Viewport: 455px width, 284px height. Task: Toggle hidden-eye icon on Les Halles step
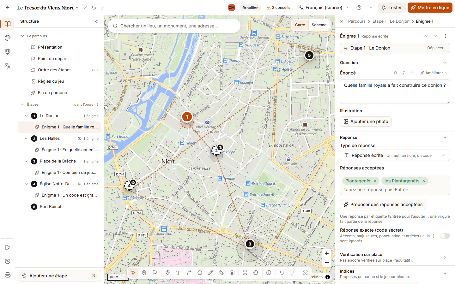point(80,139)
